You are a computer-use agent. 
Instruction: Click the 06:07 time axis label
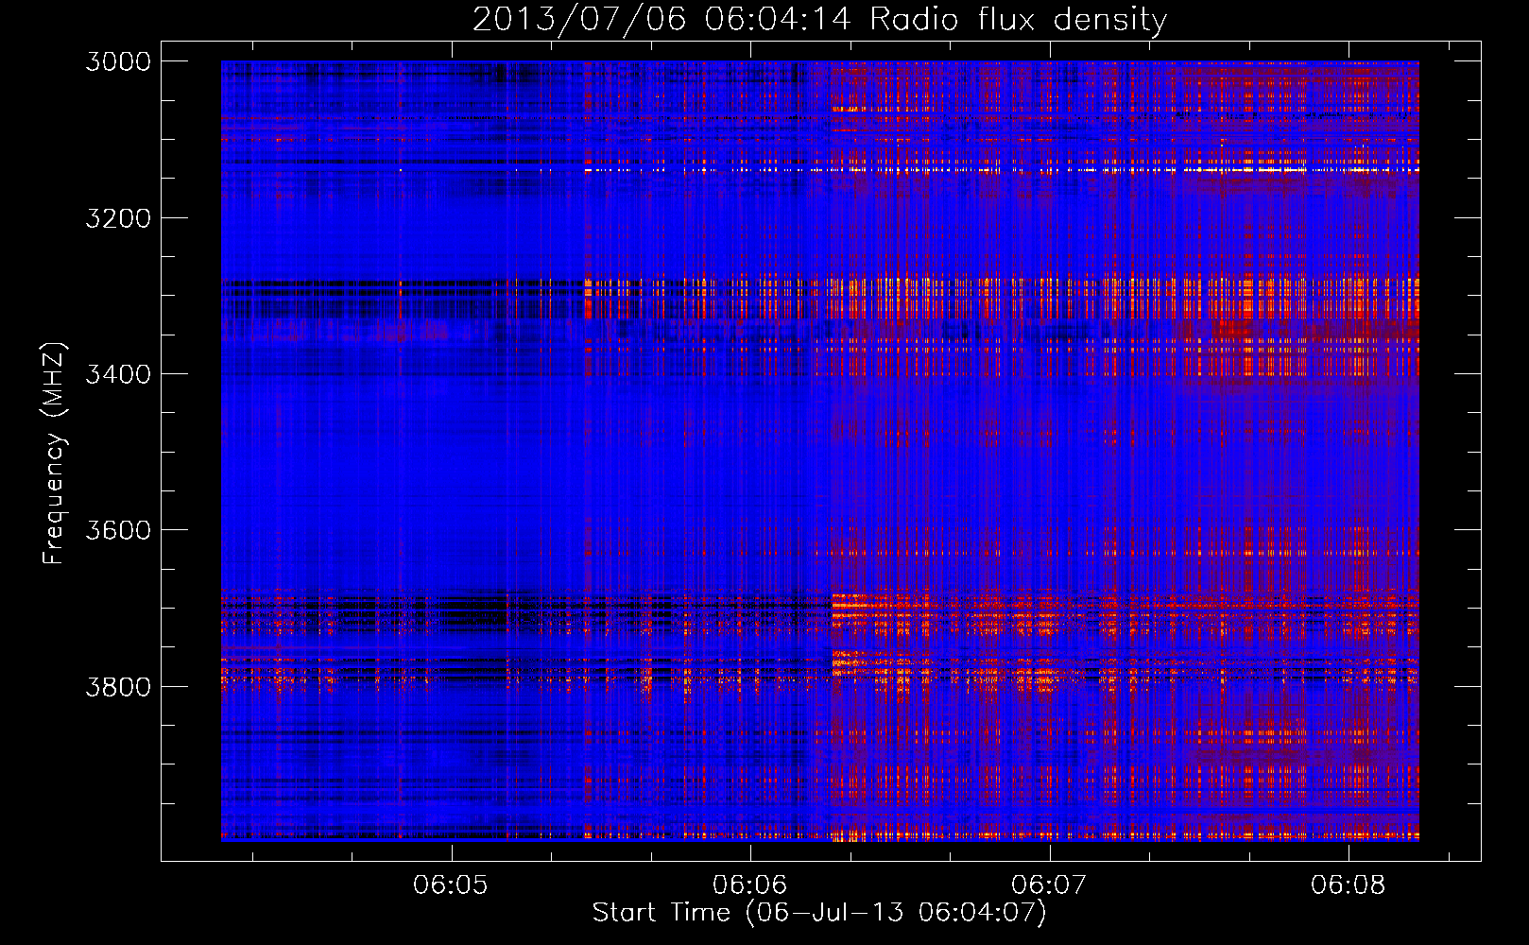pyautogui.click(x=1049, y=885)
